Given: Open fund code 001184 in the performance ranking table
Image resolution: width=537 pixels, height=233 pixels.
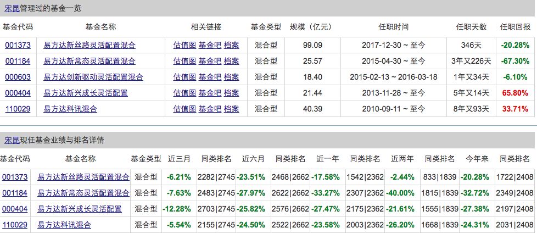Looking at the screenshot, I should (x=15, y=193).
